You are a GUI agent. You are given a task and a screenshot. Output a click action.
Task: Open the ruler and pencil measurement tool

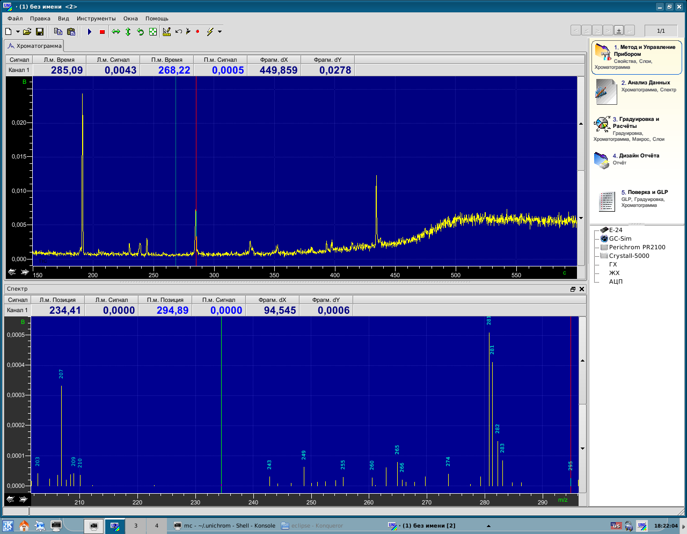(167, 32)
